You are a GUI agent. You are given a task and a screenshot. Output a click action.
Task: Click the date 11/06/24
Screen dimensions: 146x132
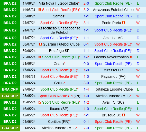coord(29,76)
